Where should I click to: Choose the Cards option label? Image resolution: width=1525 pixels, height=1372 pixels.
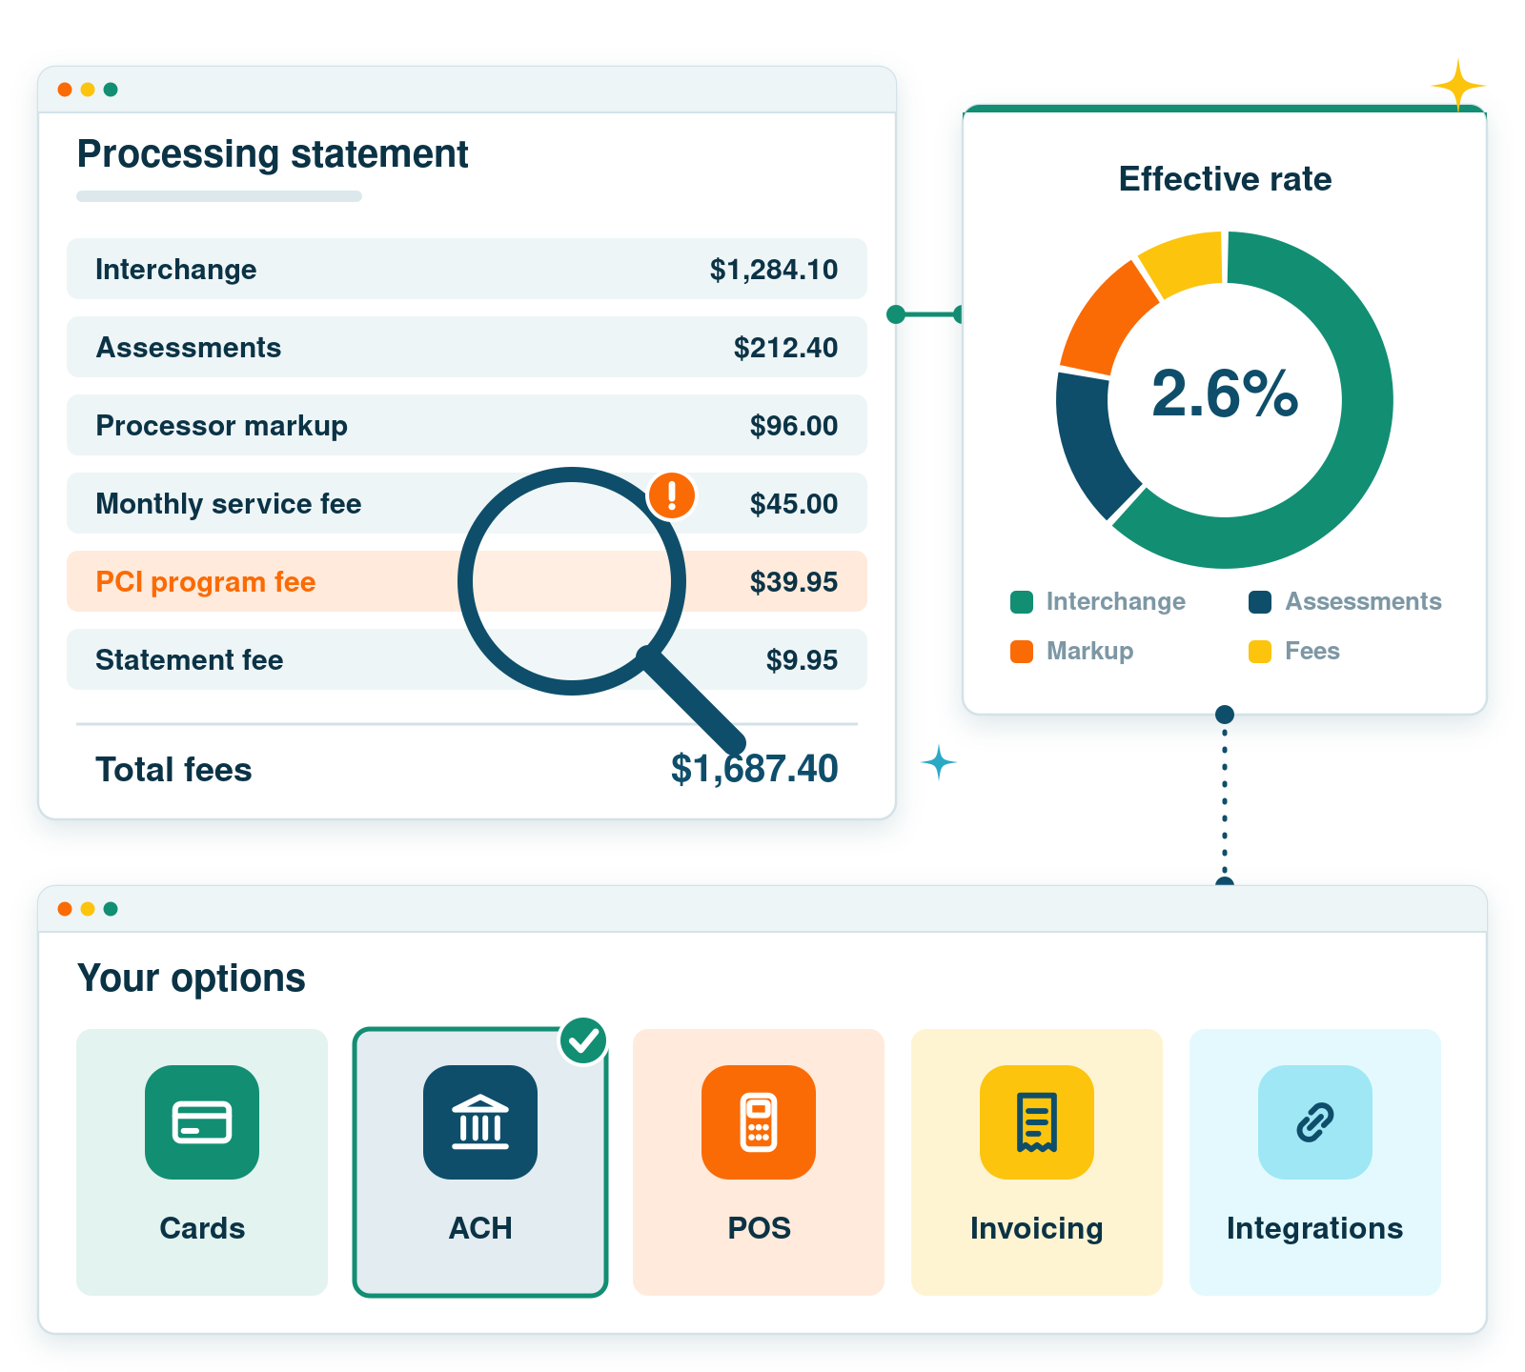tap(202, 1228)
